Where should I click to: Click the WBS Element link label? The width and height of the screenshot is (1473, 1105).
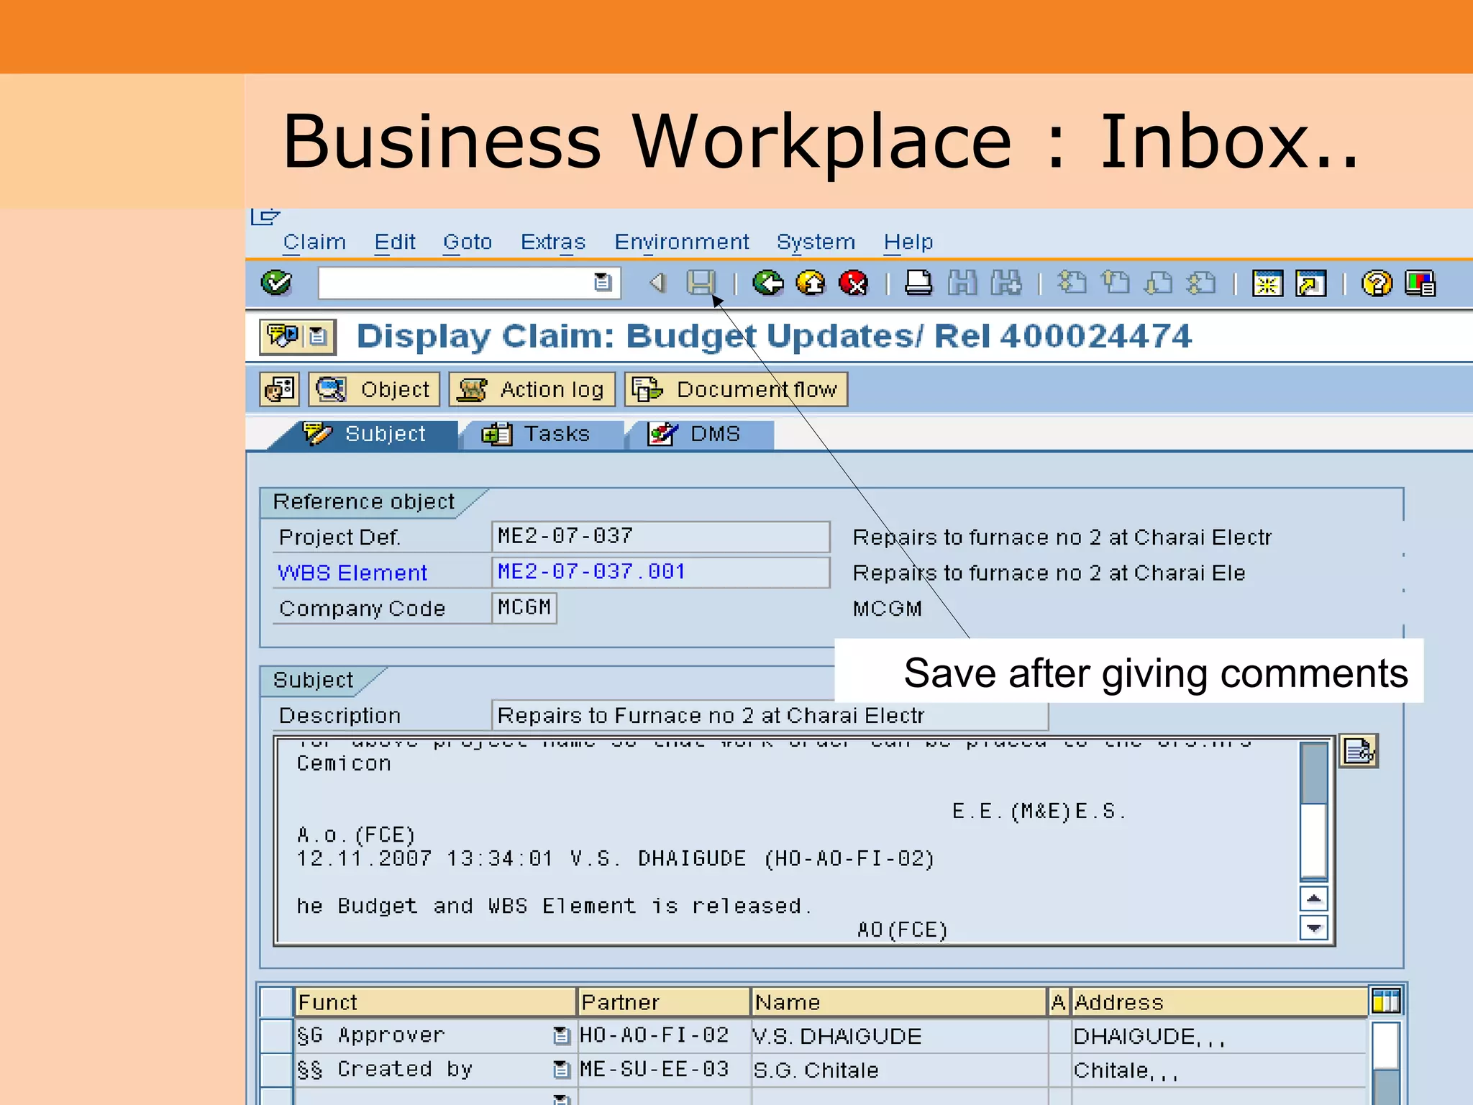coord(352,573)
